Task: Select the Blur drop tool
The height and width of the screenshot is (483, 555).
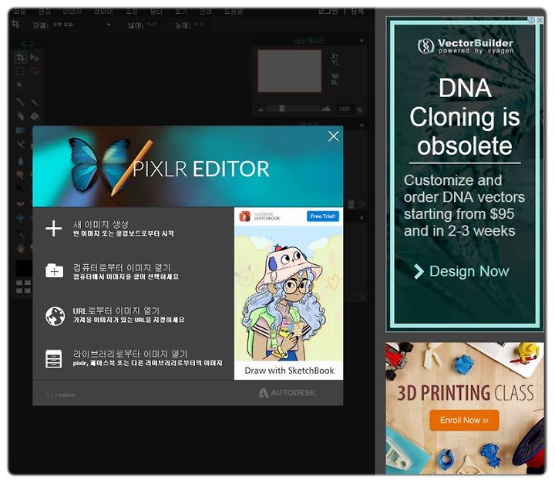Action: [20, 161]
